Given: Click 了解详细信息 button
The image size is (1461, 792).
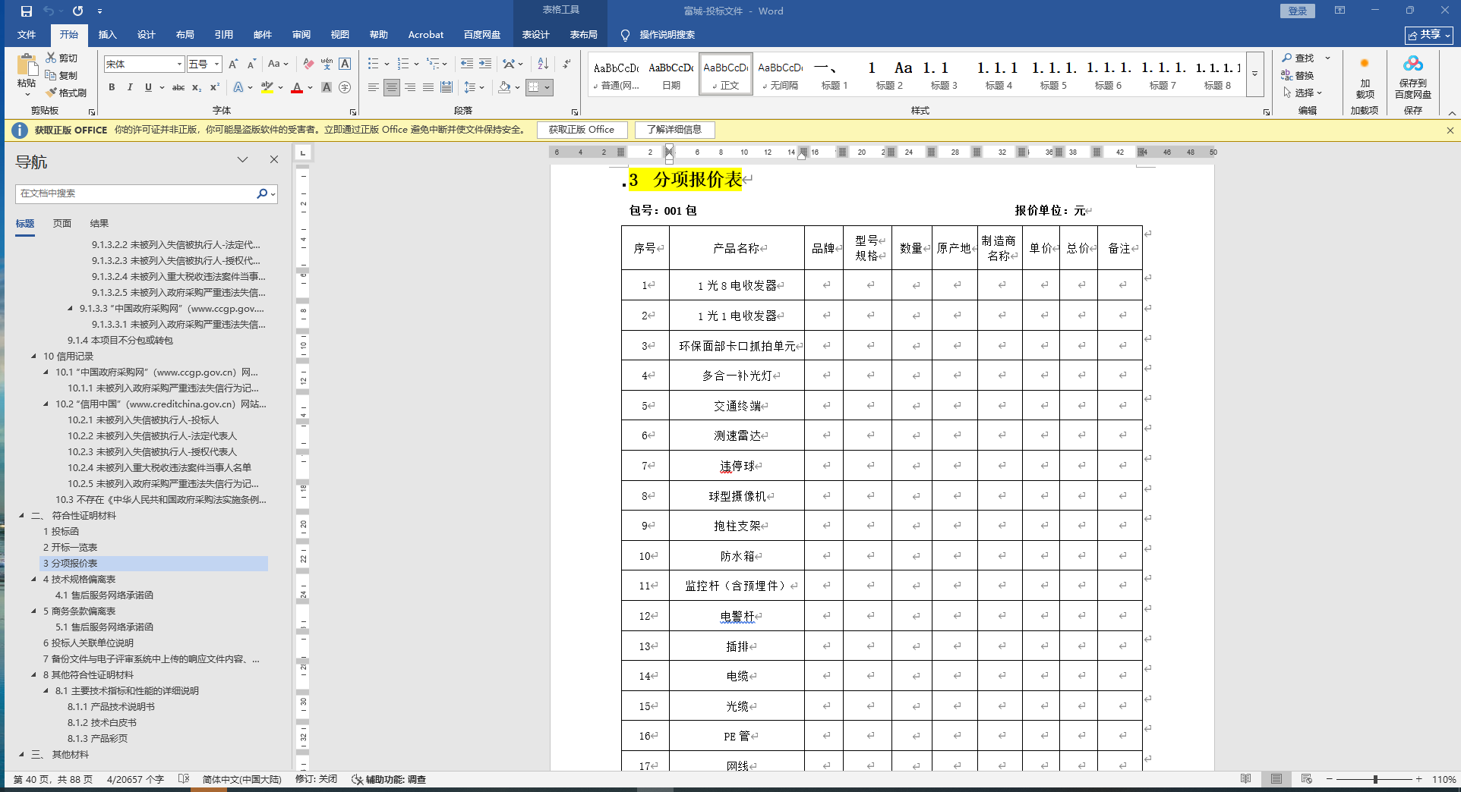Looking at the screenshot, I should 674,130.
